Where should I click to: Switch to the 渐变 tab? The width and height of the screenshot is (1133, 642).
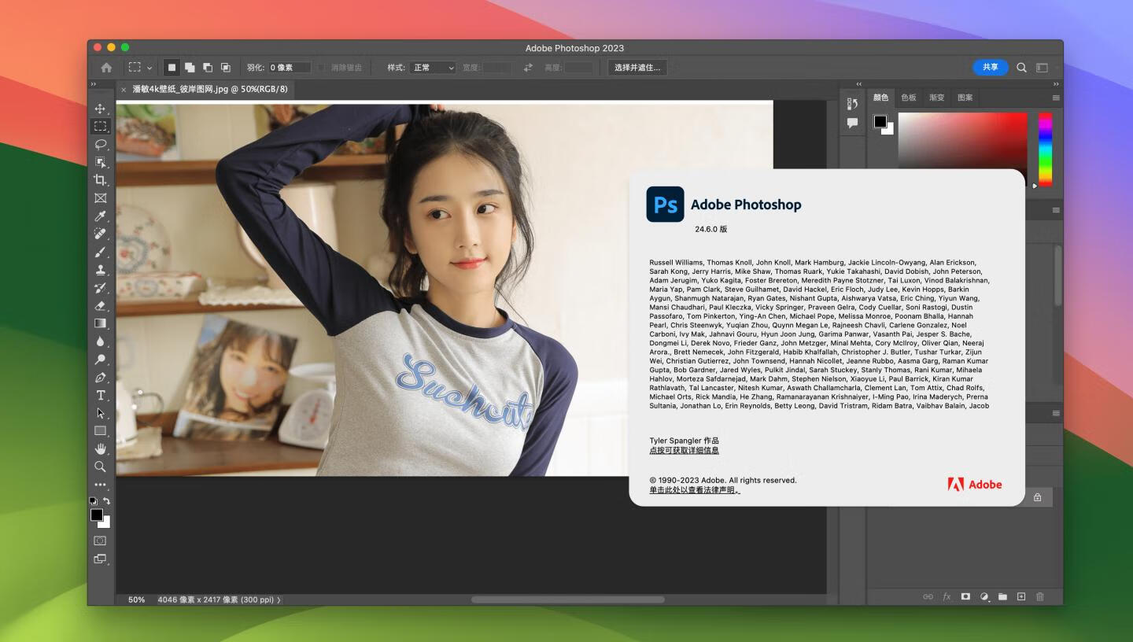937,98
